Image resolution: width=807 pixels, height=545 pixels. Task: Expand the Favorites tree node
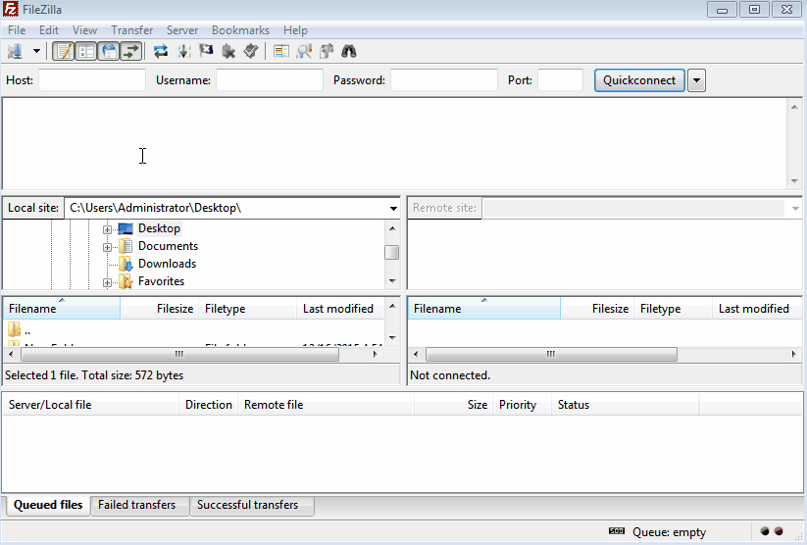point(107,282)
